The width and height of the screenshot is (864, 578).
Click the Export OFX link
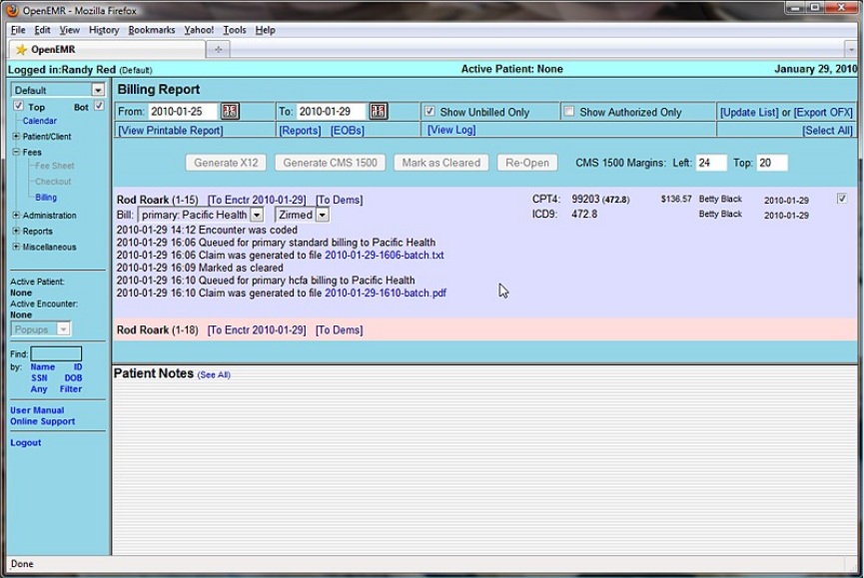click(x=823, y=112)
